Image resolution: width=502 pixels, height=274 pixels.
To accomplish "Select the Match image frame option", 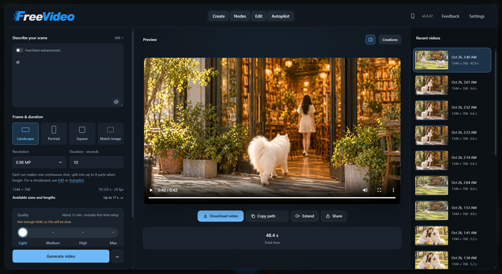I will tap(110, 133).
